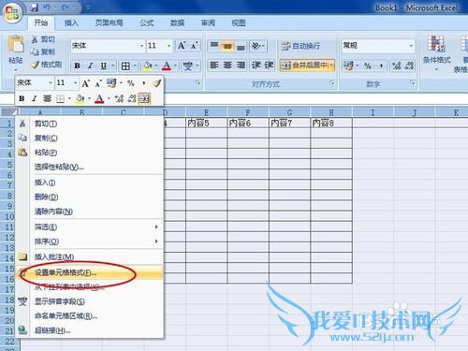The width and height of the screenshot is (468, 351).
Task: Toggle middle vertical alignment
Action: [227, 46]
